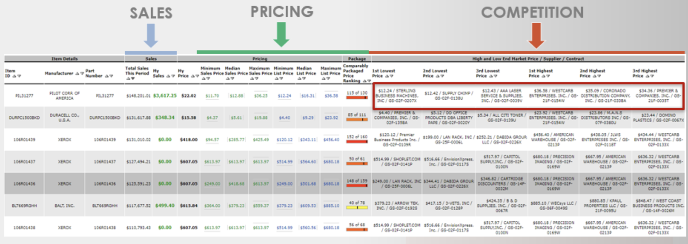Select total sales $148,201.01 cell
Viewport: 688px width, 244px height.
[x=138, y=96]
